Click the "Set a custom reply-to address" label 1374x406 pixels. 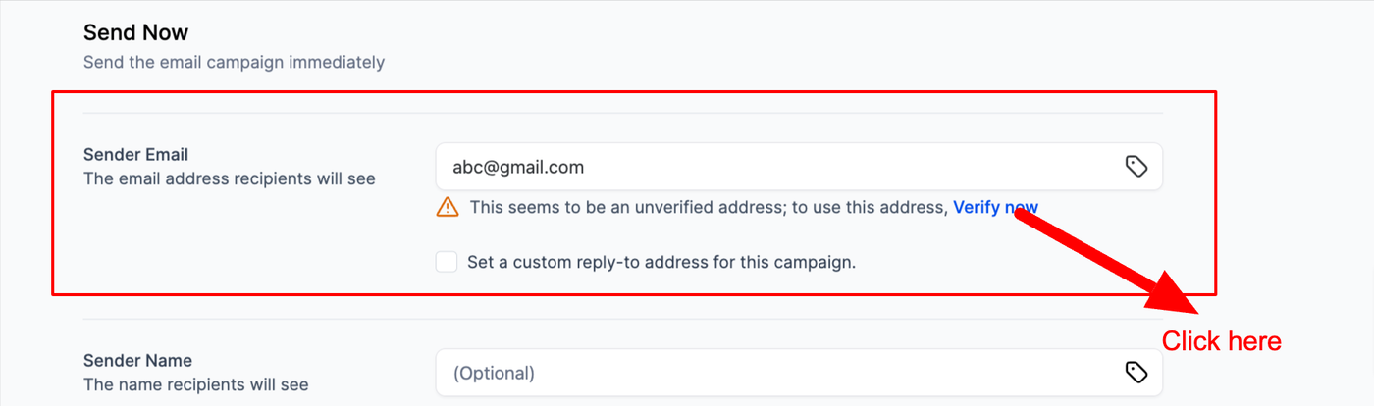(661, 262)
